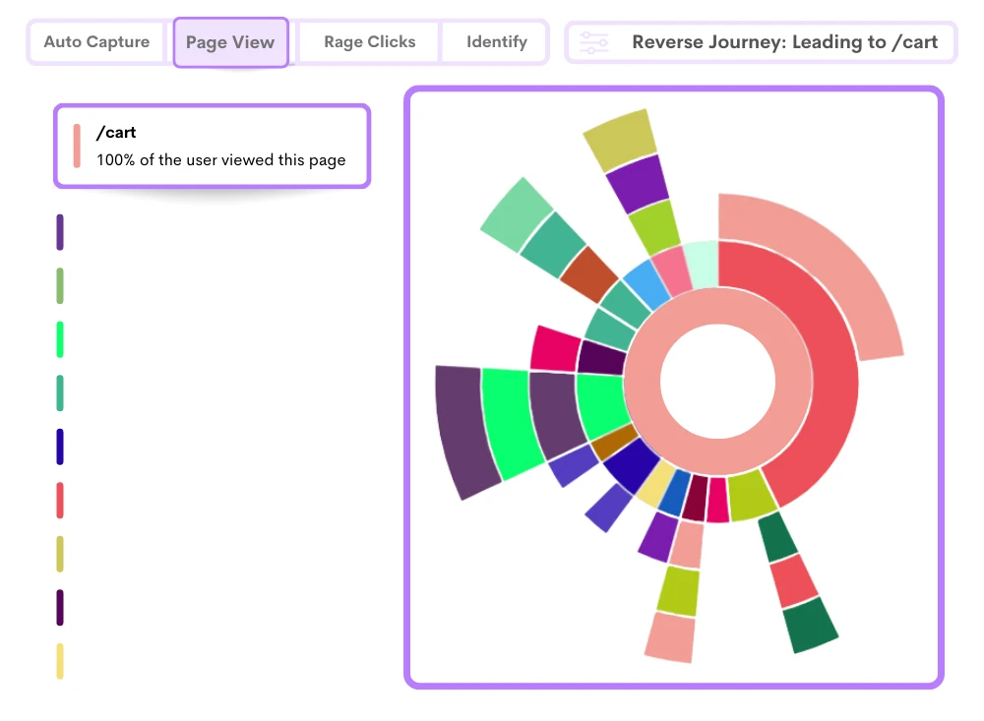
Task: Select the pale yellow legend swatch at the bottom
Action: [59, 661]
